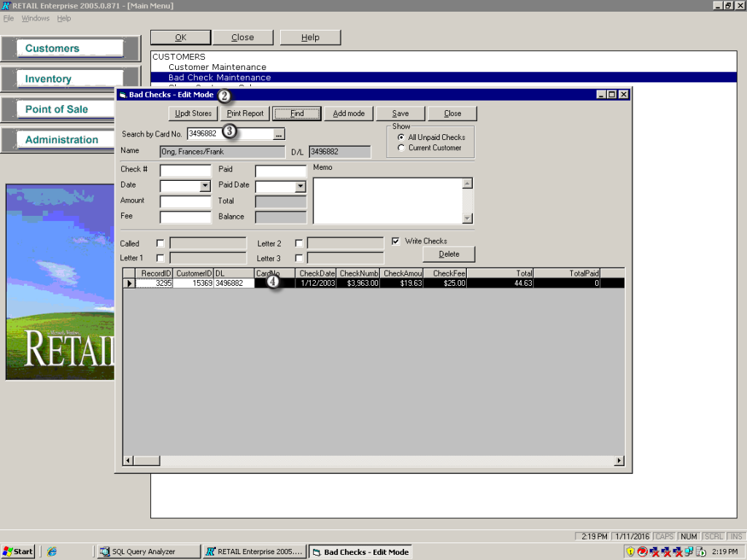Select the Current Customer radio button
Screen dimensions: 747x560
click(x=401, y=148)
